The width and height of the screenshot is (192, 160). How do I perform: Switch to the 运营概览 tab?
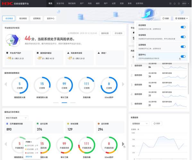coord(37,18)
